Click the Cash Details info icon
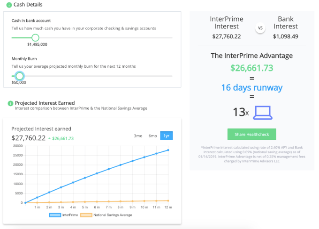The height and width of the screenshot is (229, 319). point(9,5)
